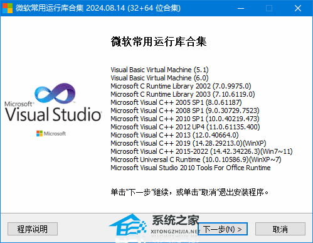The height and width of the screenshot is (243, 313).
Task: Click the 微软常用运行库合集 heading
Action: tap(159, 41)
